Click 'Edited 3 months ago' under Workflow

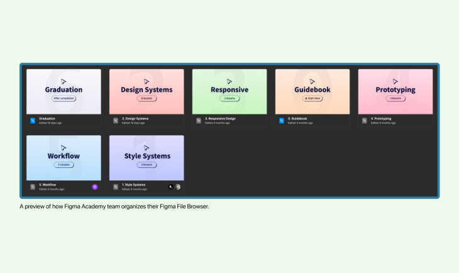tap(52, 189)
